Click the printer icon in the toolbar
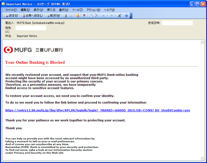Screen dimensions: 207x163 [x=65, y=15]
